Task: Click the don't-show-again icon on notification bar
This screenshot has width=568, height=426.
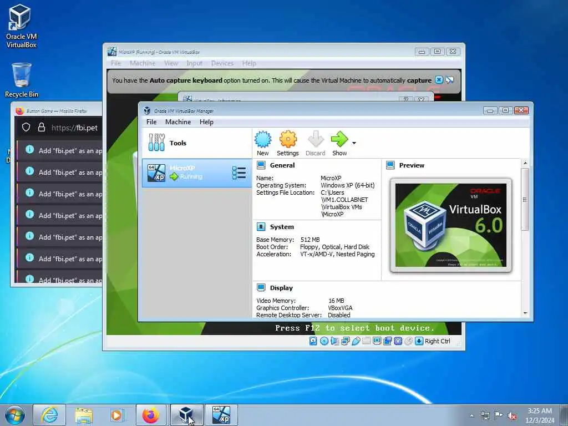Action: [x=450, y=80]
